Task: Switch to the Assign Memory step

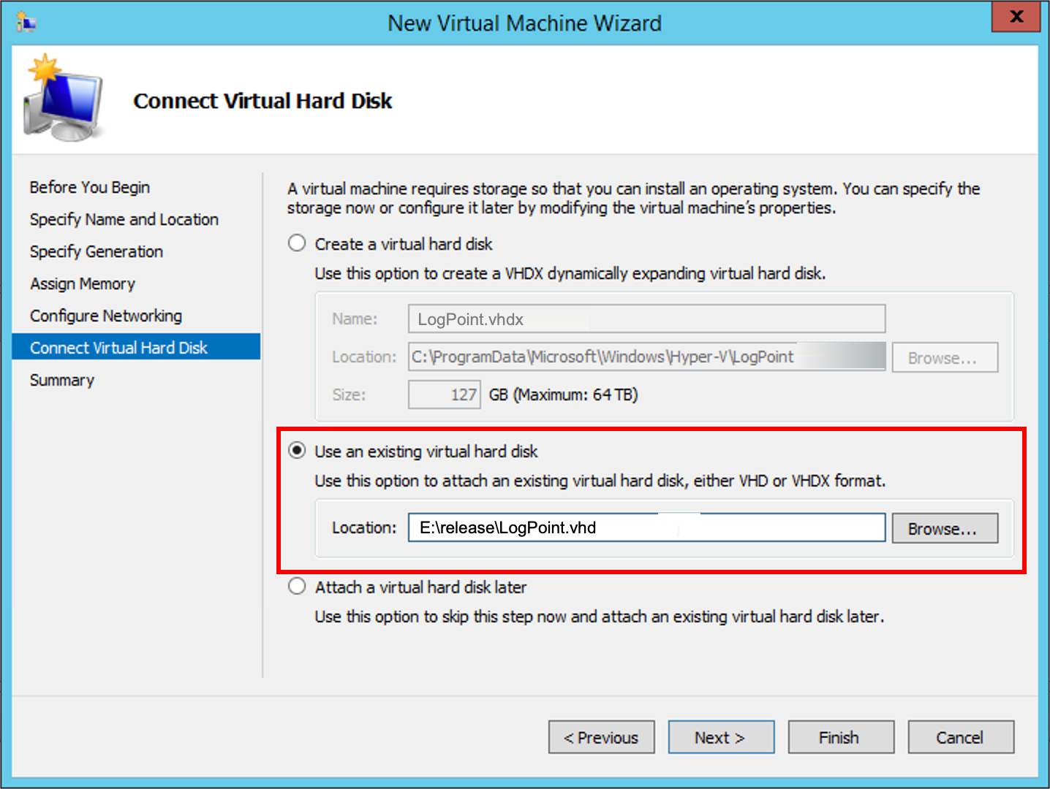Action: [82, 283]
